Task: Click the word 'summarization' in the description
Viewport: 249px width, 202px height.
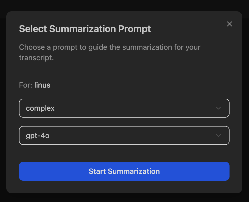Action: [147, 47]
